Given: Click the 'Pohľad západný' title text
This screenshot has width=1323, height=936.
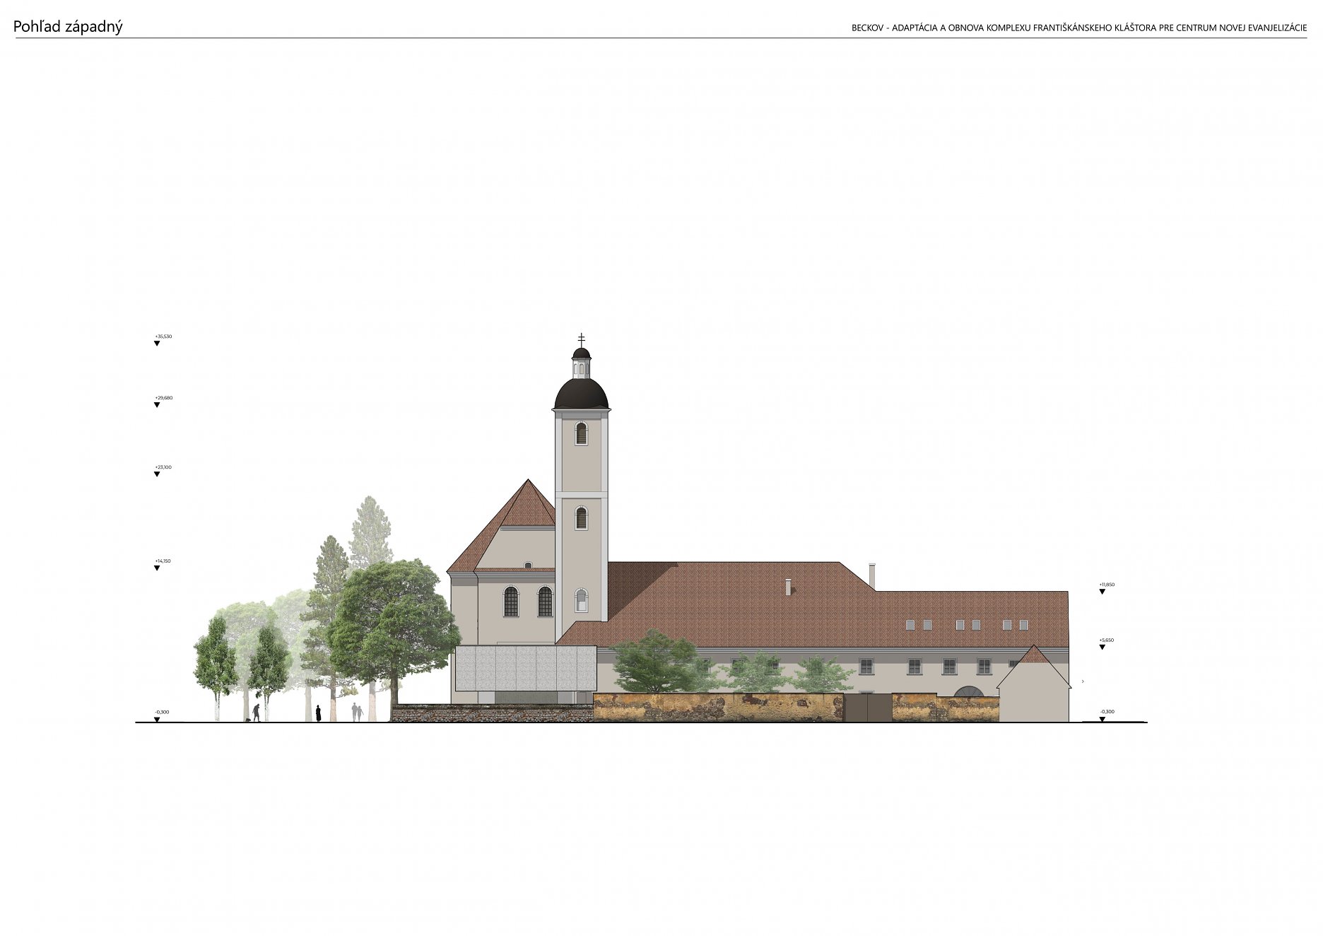Looking at the screenshot, I should point(68,27).
